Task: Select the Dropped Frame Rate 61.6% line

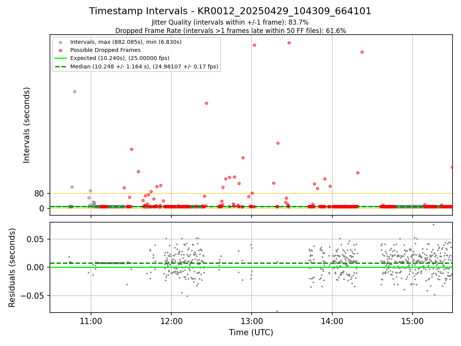Action: (230, 31)
